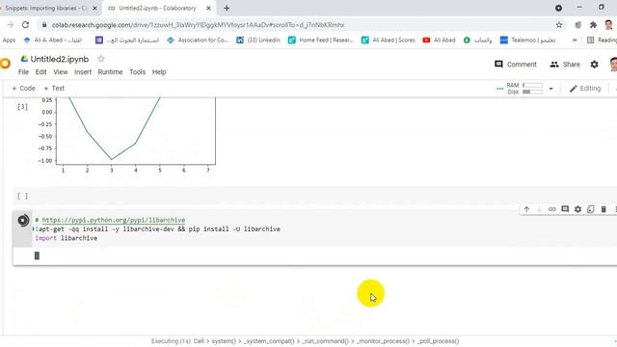The image size is (617, 347).
Task: Open the Editing mode dropdown
Action: [x=585, y=89]
